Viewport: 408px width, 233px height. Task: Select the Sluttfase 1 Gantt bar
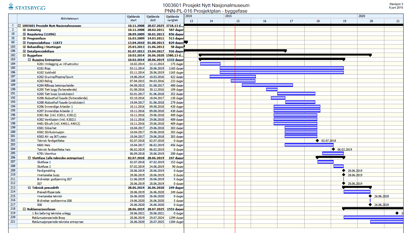pyautogui.click(x=325, y=162)
